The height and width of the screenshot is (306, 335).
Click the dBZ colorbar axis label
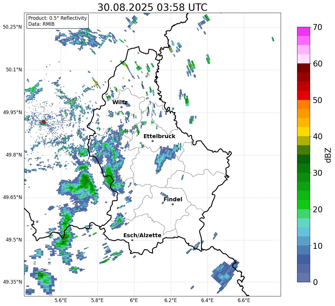[328, 155]
